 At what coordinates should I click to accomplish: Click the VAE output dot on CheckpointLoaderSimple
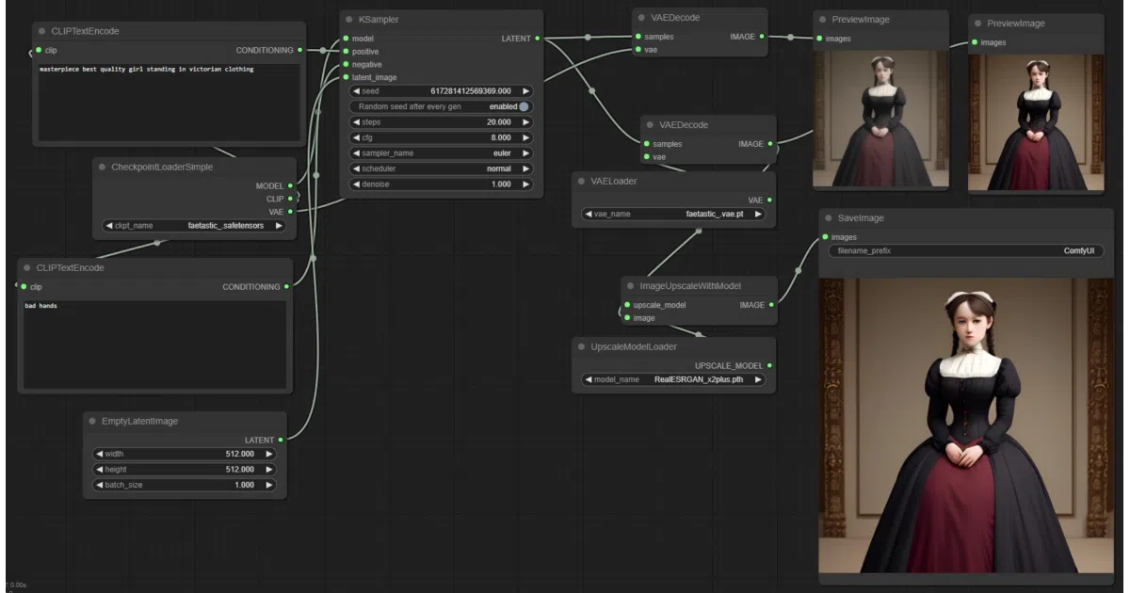pos(290,212)
